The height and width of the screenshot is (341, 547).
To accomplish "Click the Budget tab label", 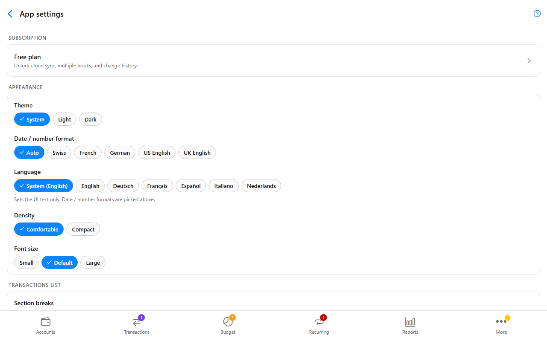I will 228,332.
